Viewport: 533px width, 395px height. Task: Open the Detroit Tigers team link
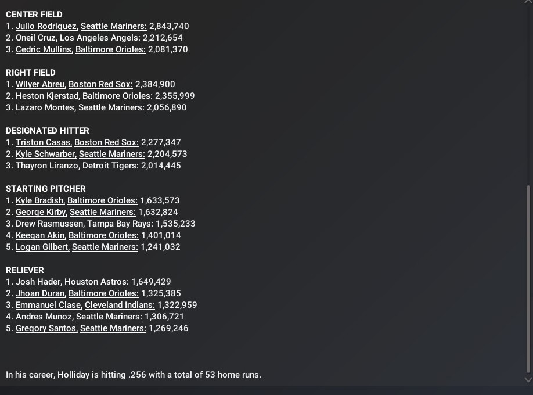click(x=110, y=166)
